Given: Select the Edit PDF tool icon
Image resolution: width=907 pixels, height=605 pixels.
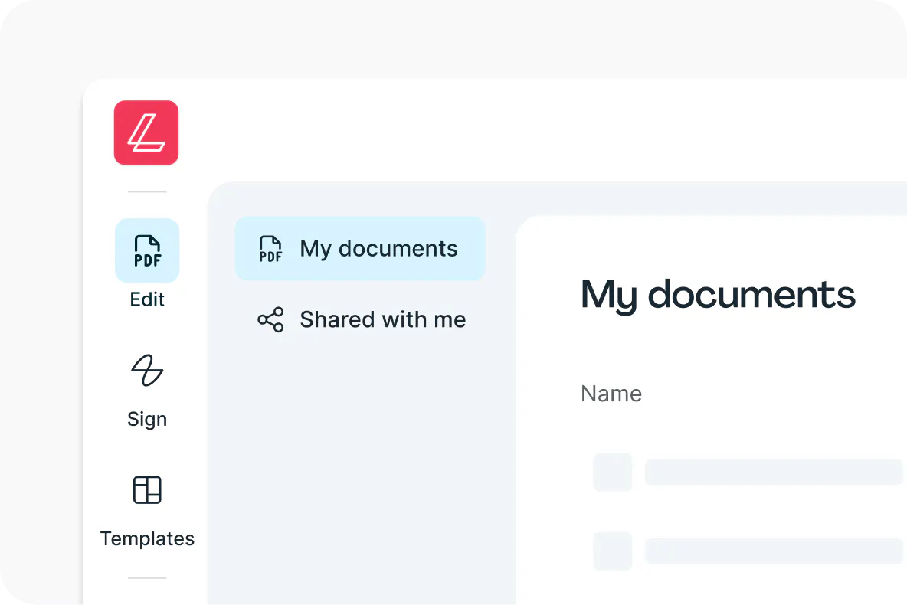Looking at the screenshot, I should tap(147, 250).
